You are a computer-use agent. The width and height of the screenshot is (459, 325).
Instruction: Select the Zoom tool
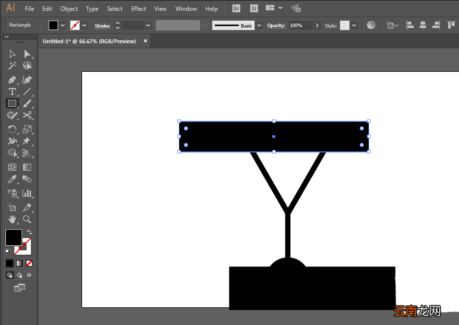point(27,219)
